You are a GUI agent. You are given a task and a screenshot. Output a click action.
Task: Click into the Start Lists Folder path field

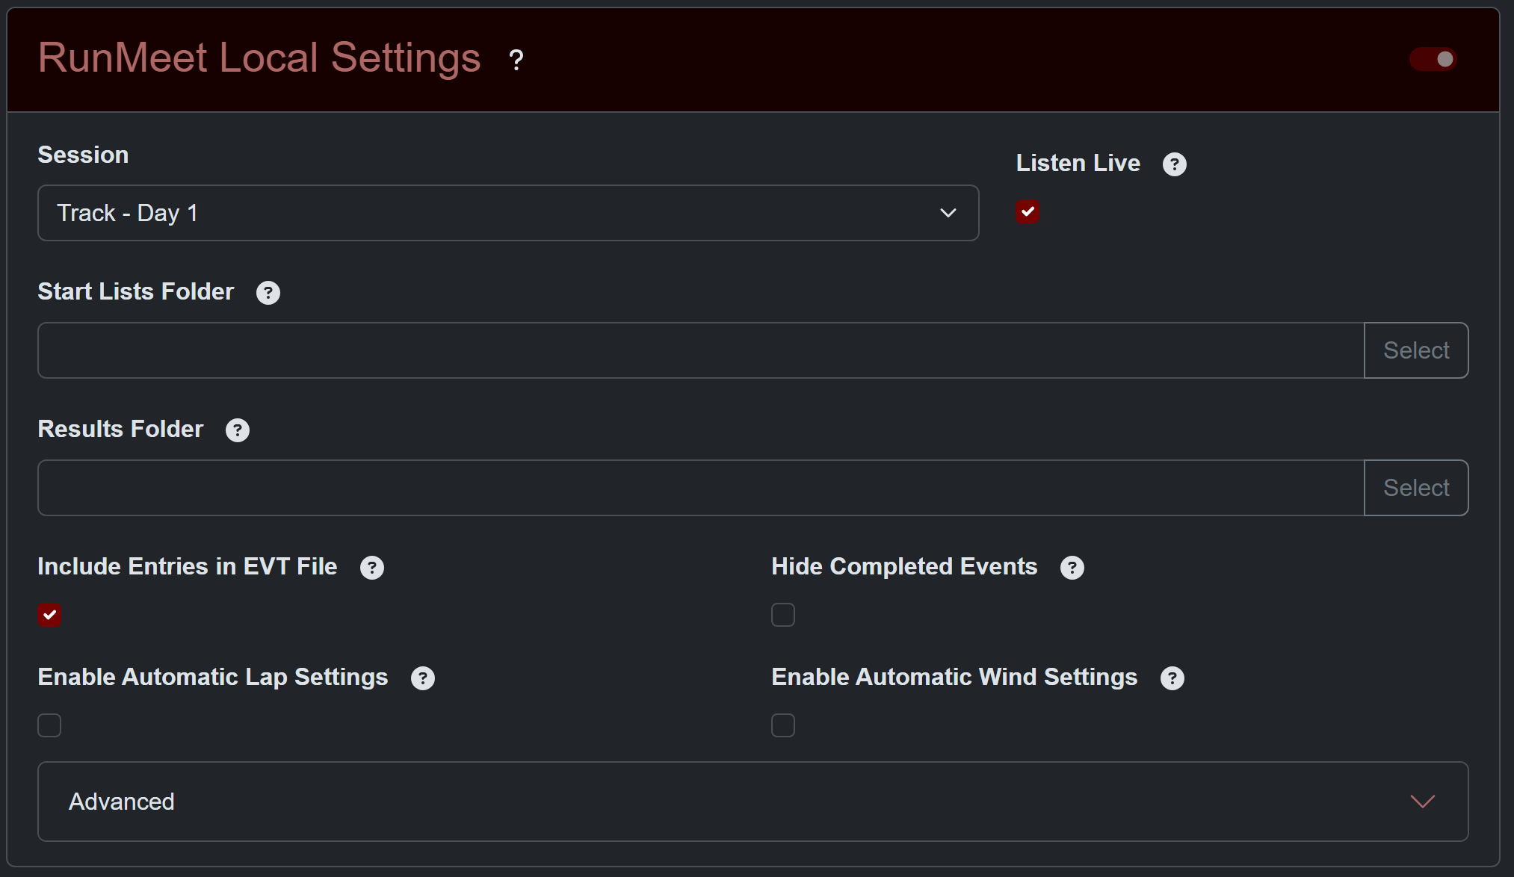[x=700, y=350]
